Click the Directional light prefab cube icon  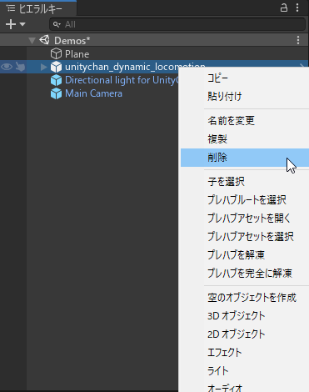pyautogui.click(x=56, y=80)
